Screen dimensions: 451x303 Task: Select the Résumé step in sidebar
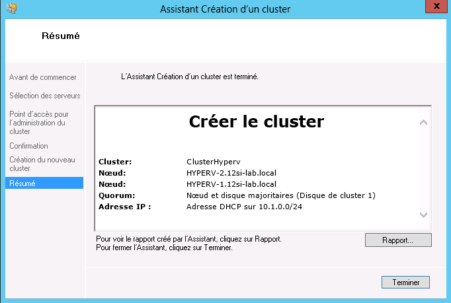pyautogui.click(x=44, y=183)
